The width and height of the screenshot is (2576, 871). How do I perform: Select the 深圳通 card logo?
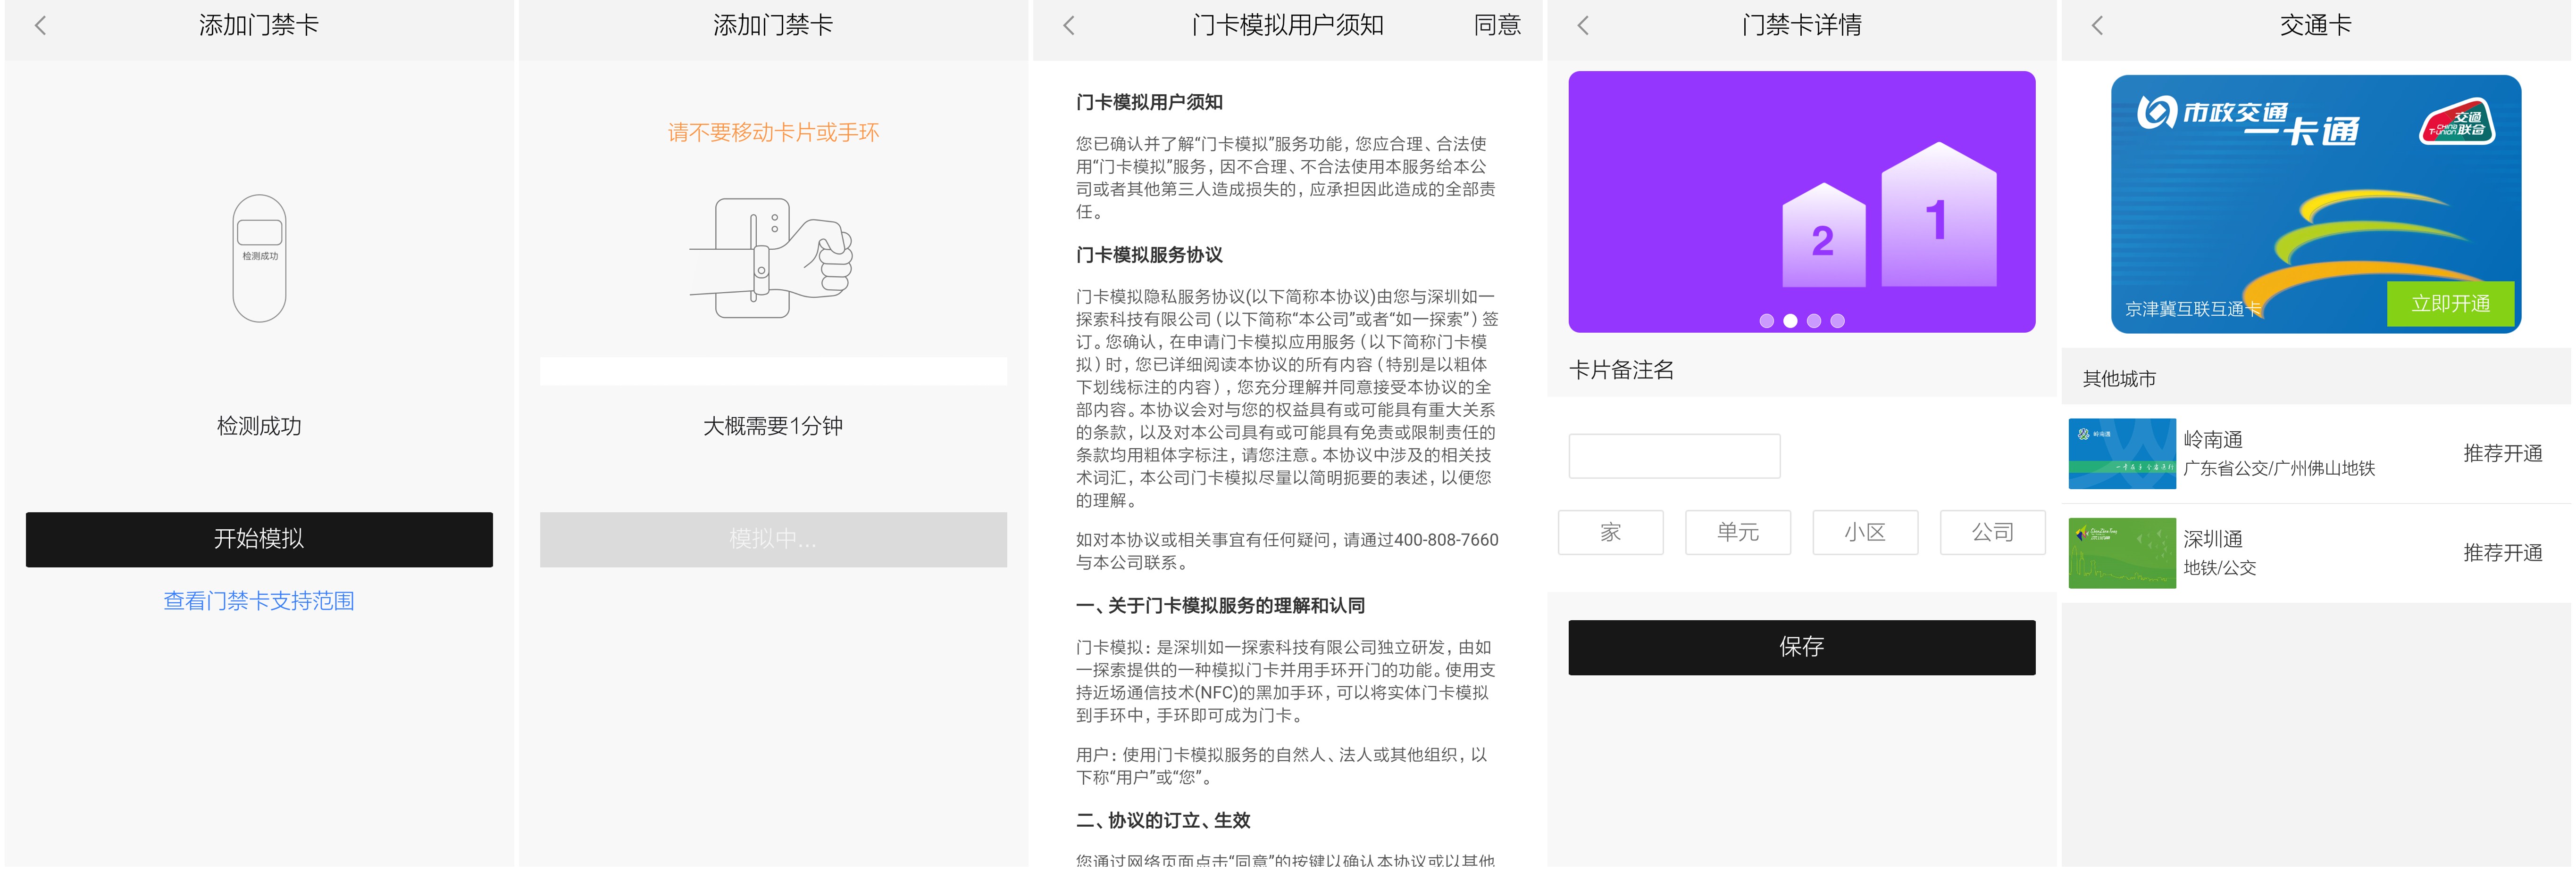tap(2122, 552)
